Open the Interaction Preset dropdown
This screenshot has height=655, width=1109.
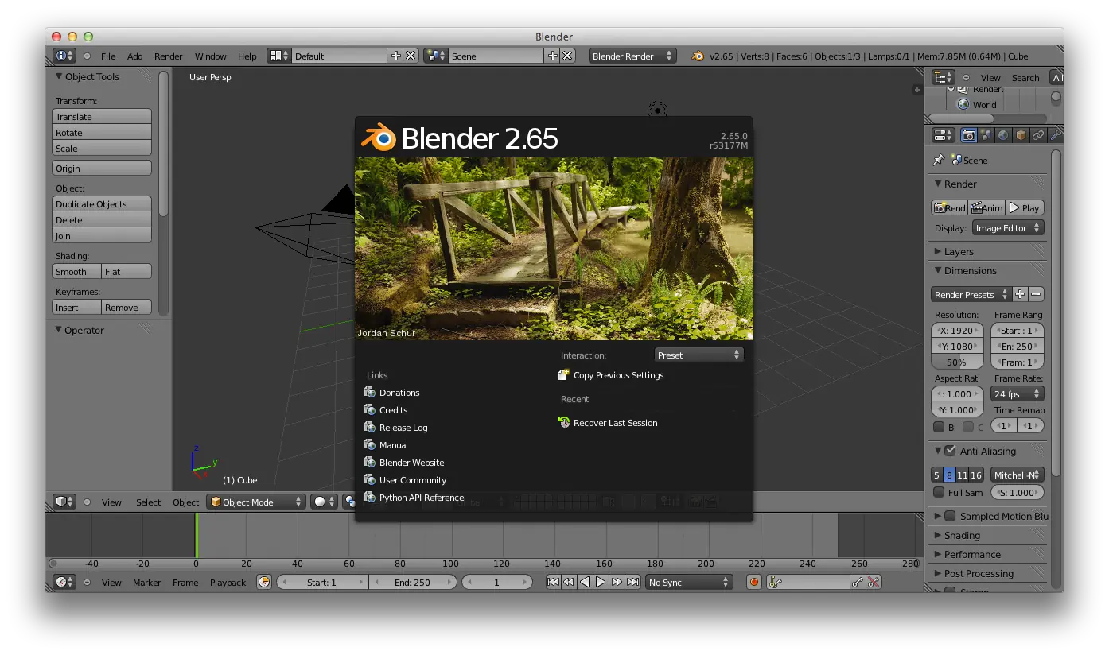(x=699, y=355)
